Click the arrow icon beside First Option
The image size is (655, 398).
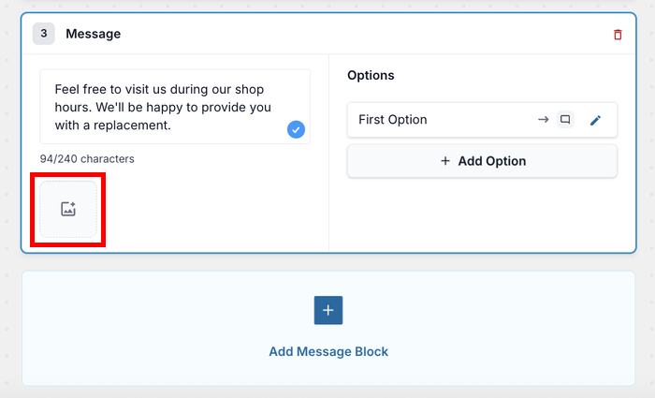[x=543, y=120]
